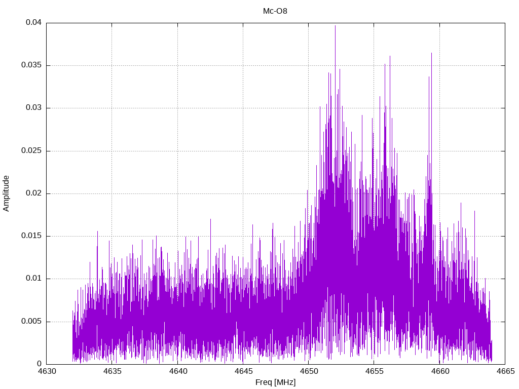
Task: Click the 4635 x-axis tick label
Action: click(x=112, y=371)
